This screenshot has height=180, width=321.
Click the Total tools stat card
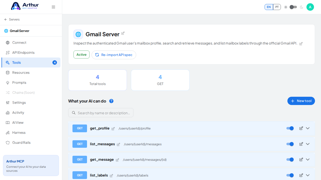(98, 80)
